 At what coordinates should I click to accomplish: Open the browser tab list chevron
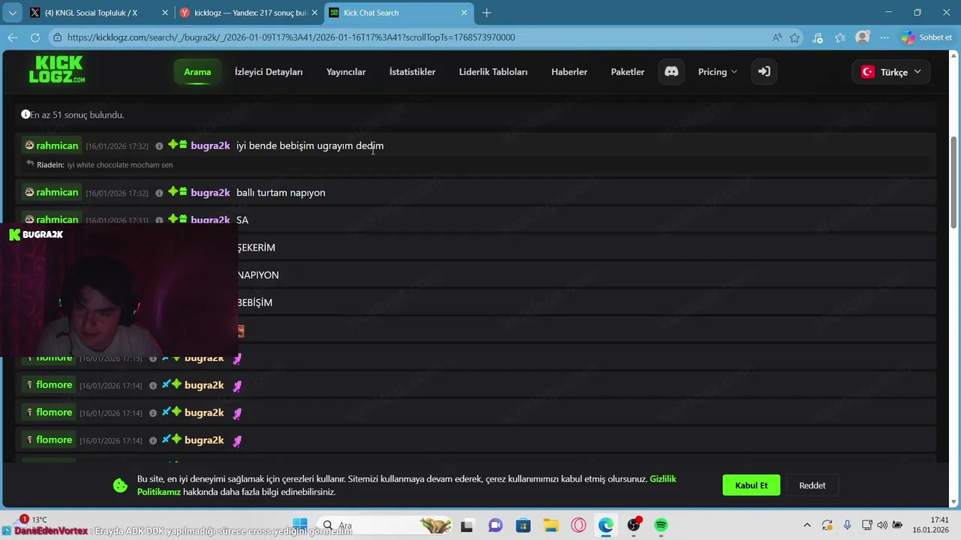click(12, 13)
